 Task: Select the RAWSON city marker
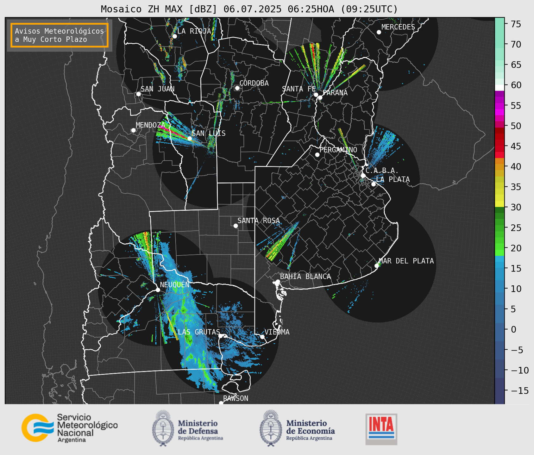pyautogui.click(x=221, y=403)
